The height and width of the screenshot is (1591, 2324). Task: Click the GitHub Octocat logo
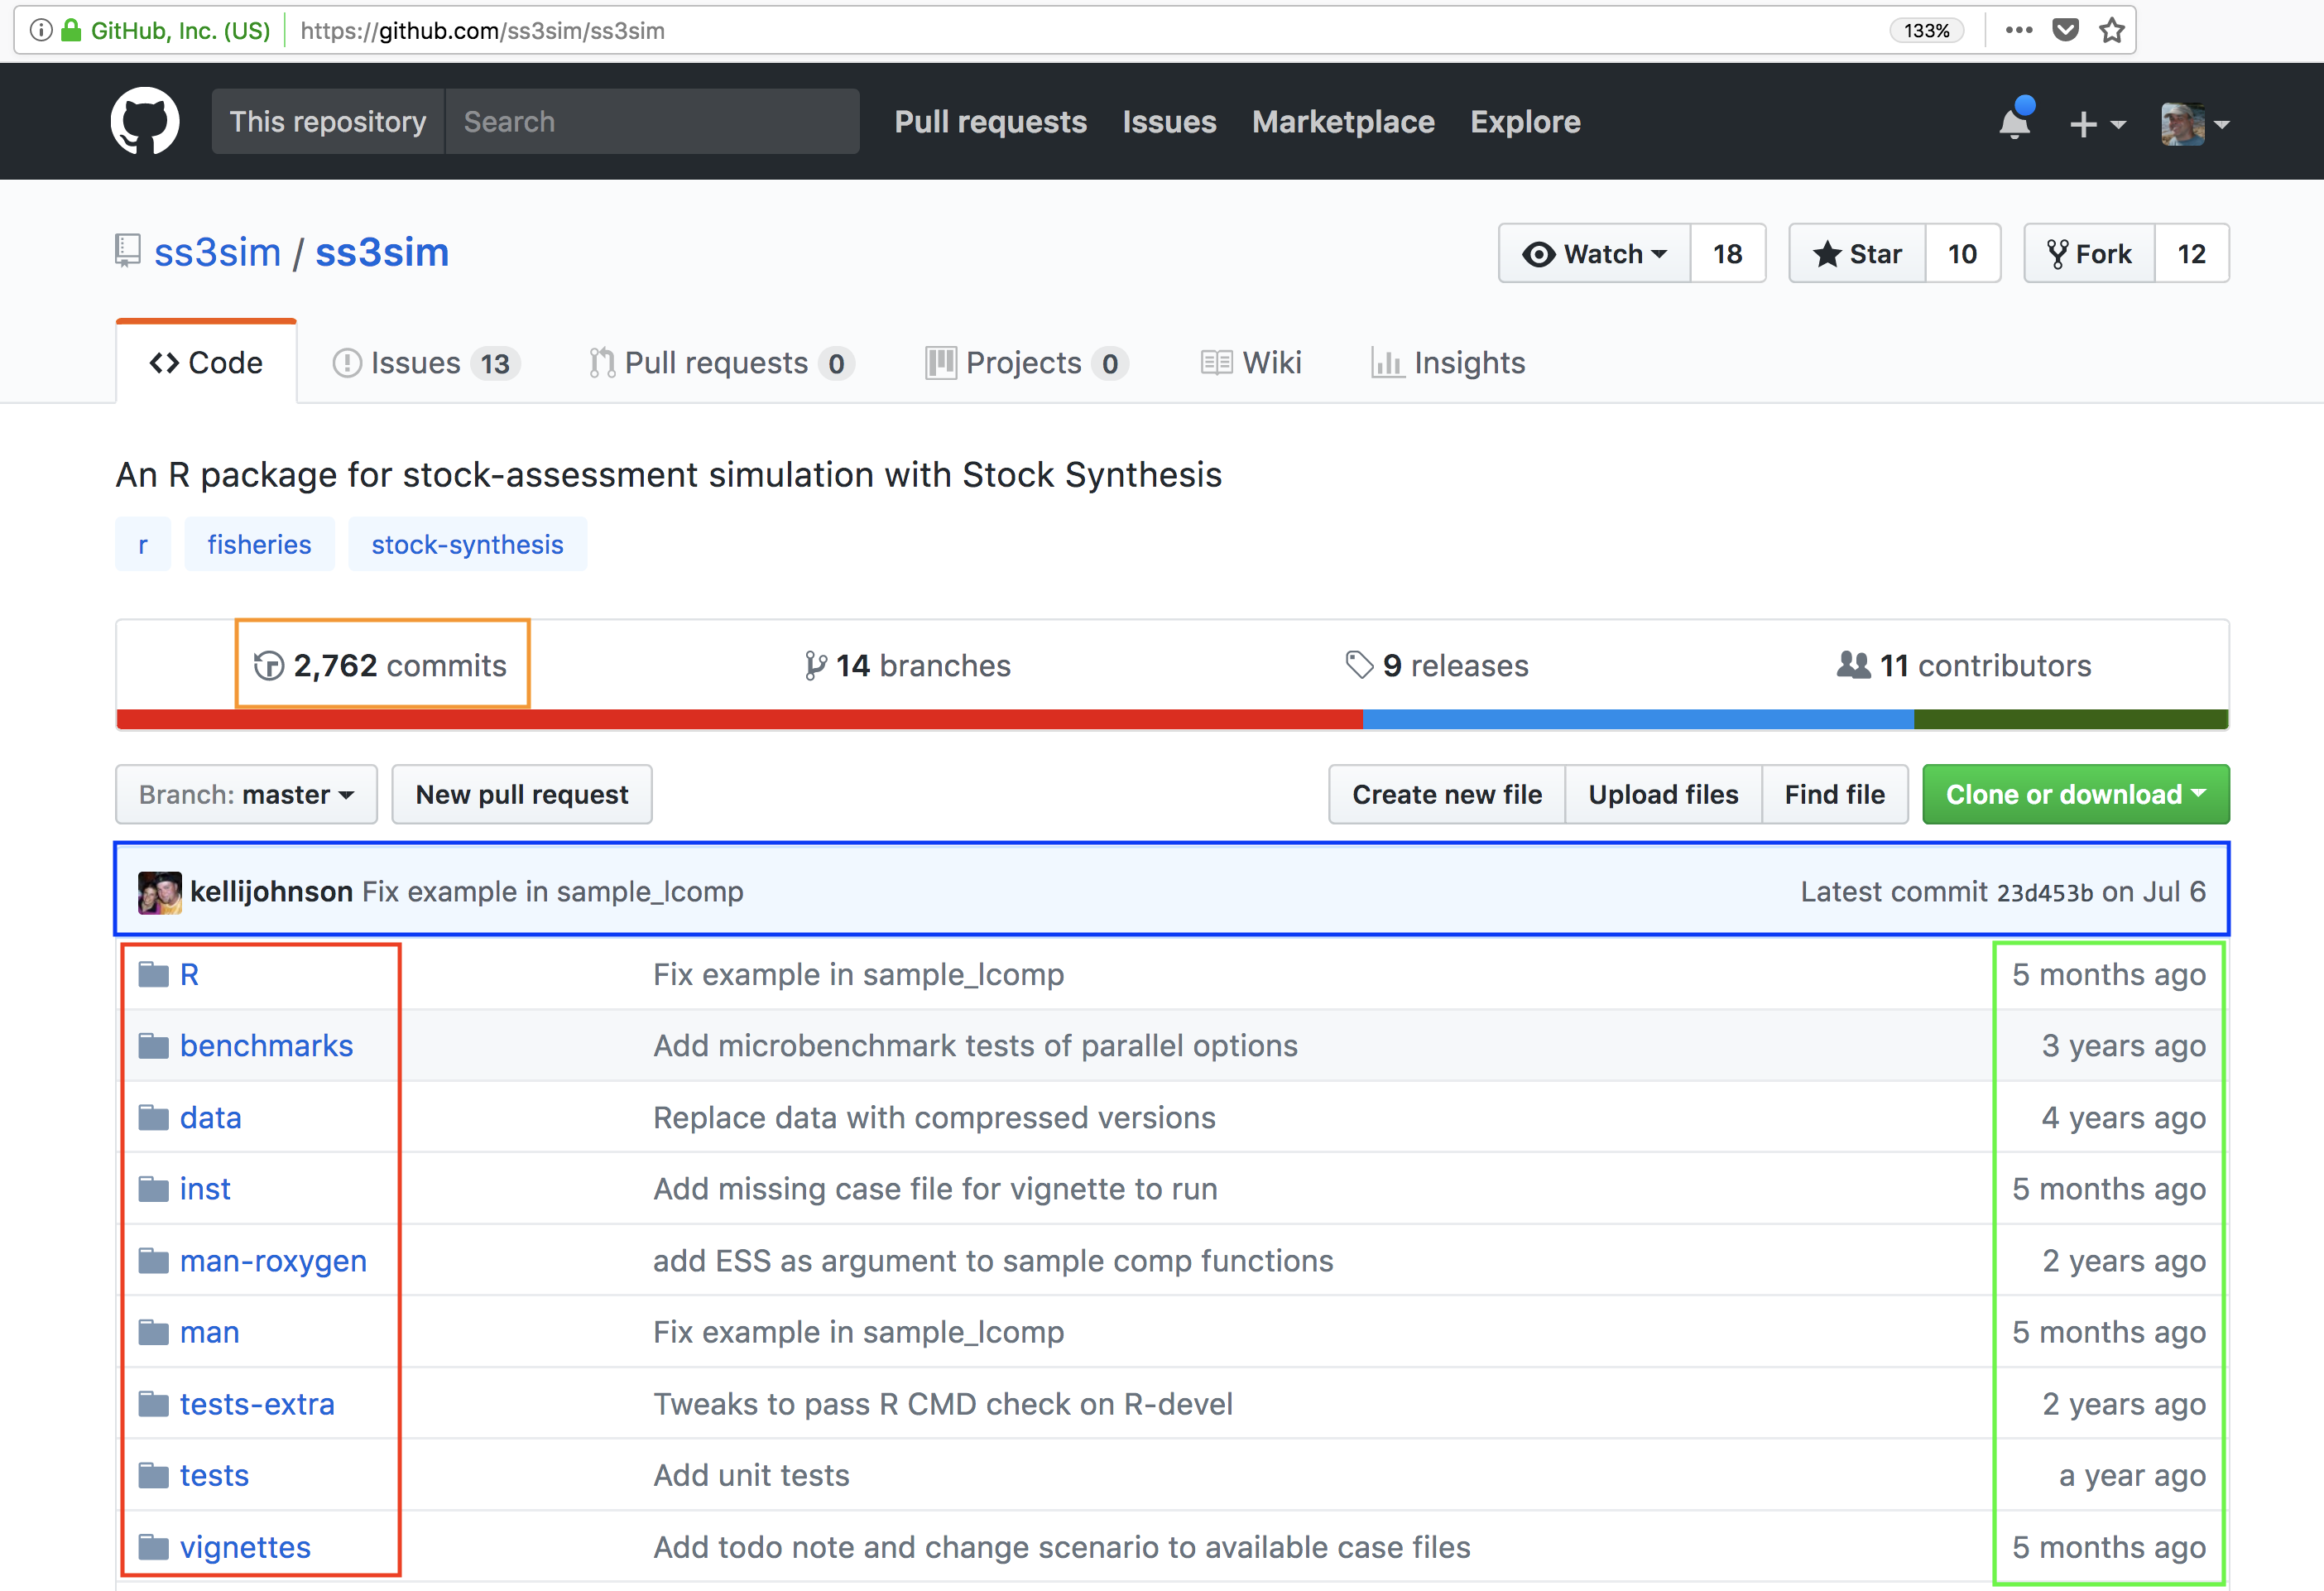[145, 121]
